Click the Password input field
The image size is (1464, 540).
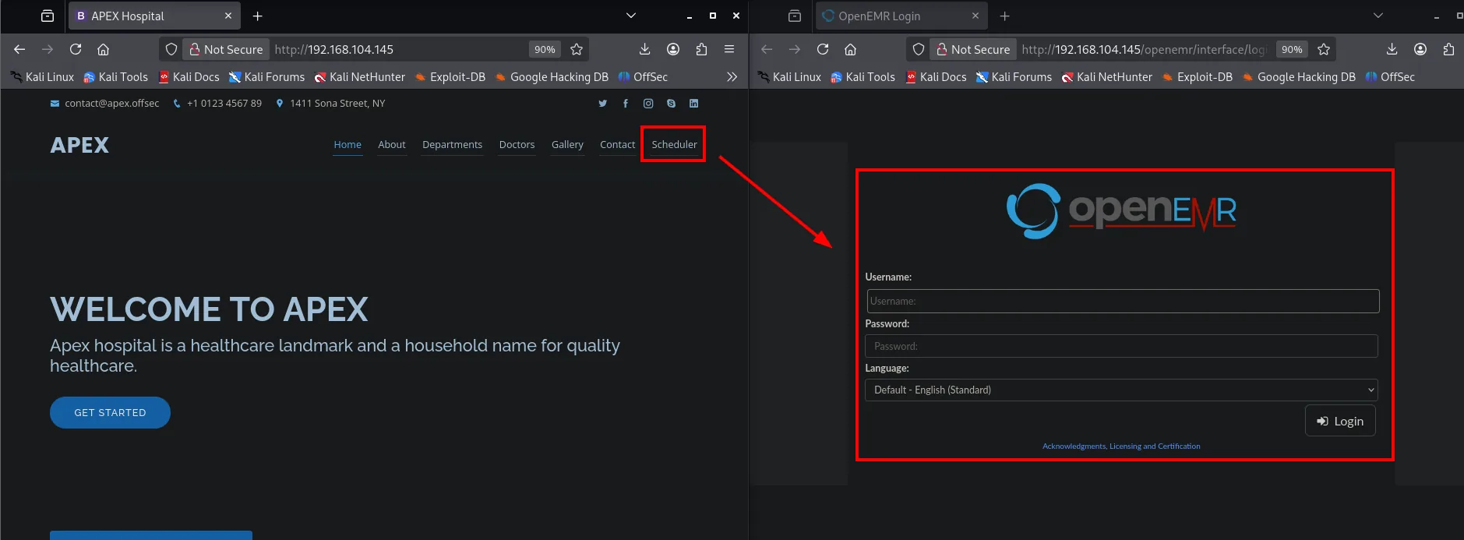click(x=1121, y=346)
